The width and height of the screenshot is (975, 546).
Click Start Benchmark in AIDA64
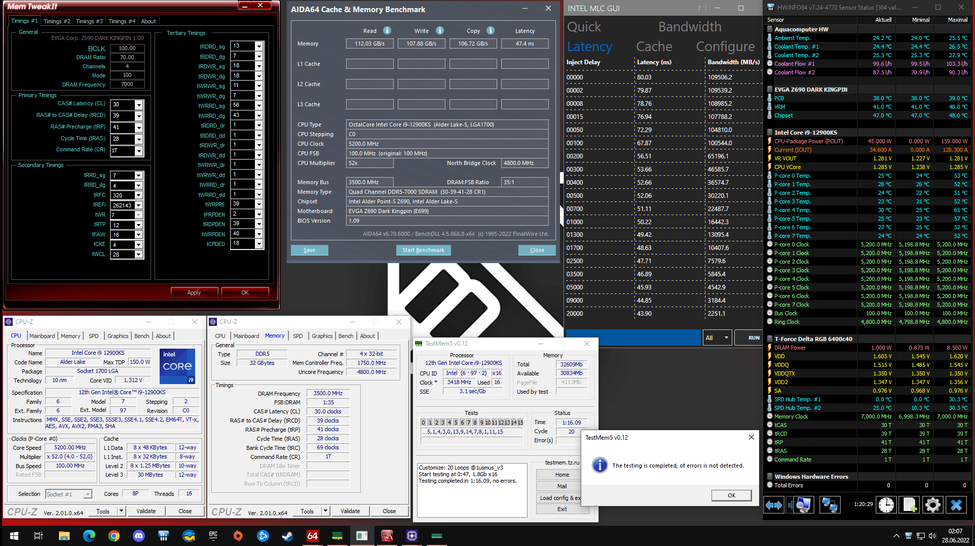423,250
